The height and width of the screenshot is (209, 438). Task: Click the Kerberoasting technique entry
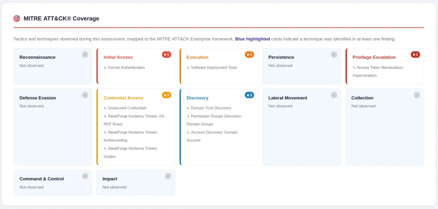coord(131,136)
